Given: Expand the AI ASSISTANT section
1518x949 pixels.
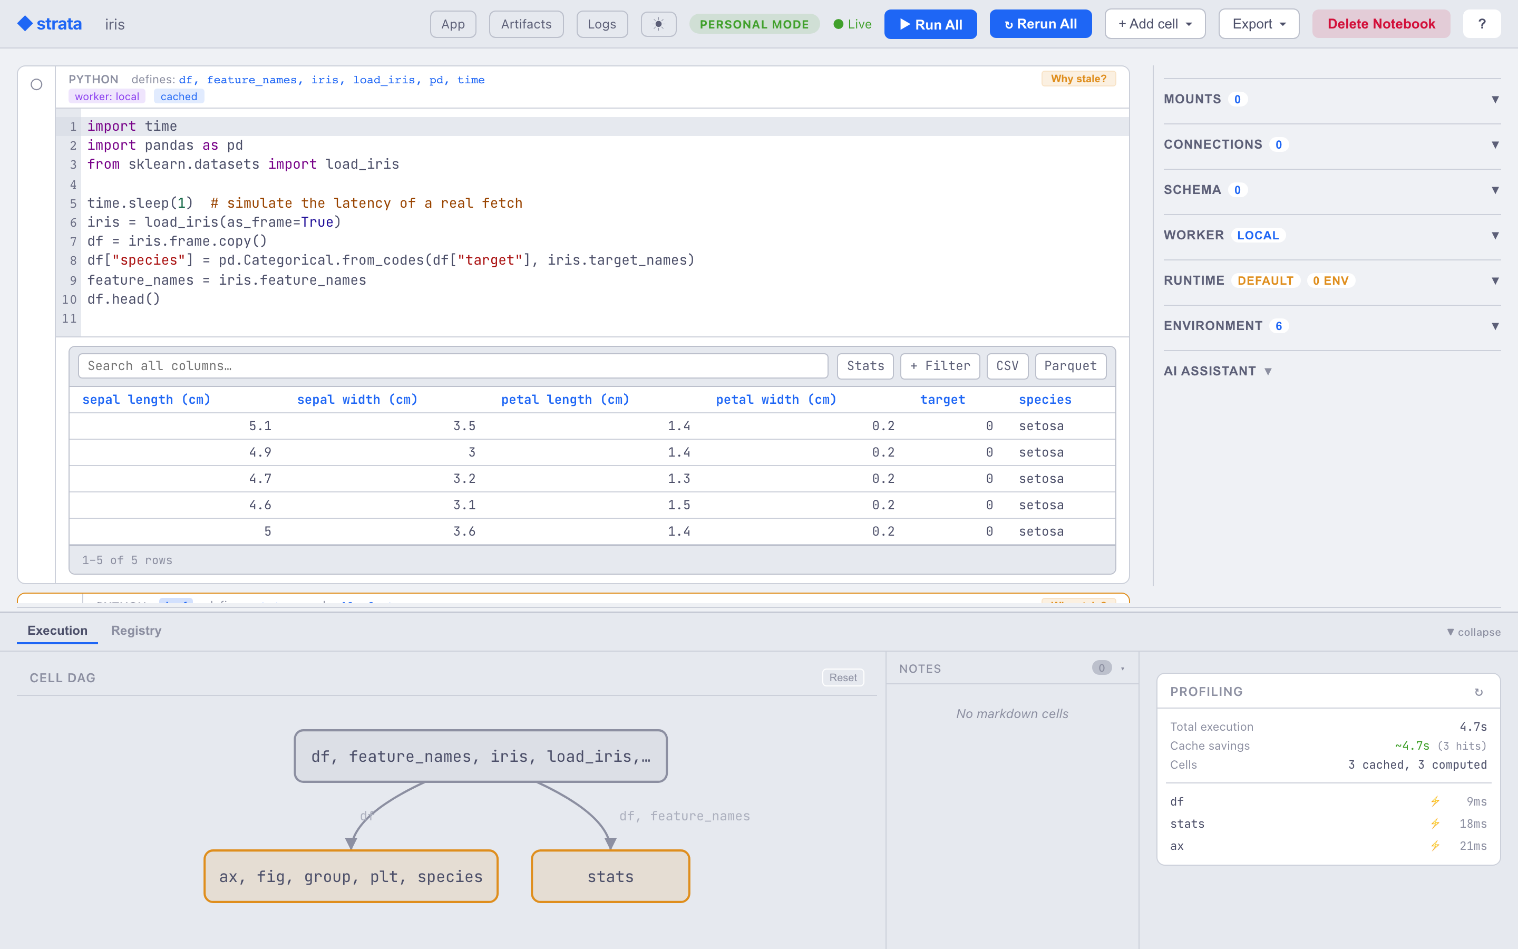Looking at the screenshot, I should (x=1217, y=371).
